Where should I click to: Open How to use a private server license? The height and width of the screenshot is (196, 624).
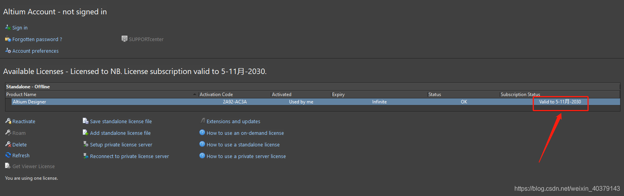click(246, 156)
